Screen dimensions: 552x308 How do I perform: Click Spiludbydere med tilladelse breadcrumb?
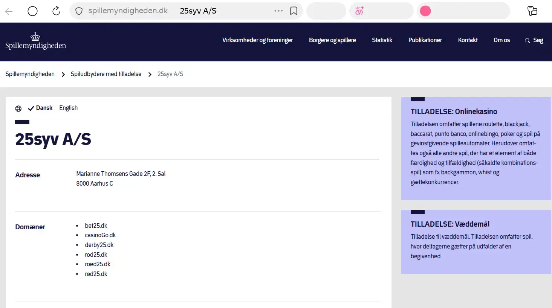click(x=106, y=74)
